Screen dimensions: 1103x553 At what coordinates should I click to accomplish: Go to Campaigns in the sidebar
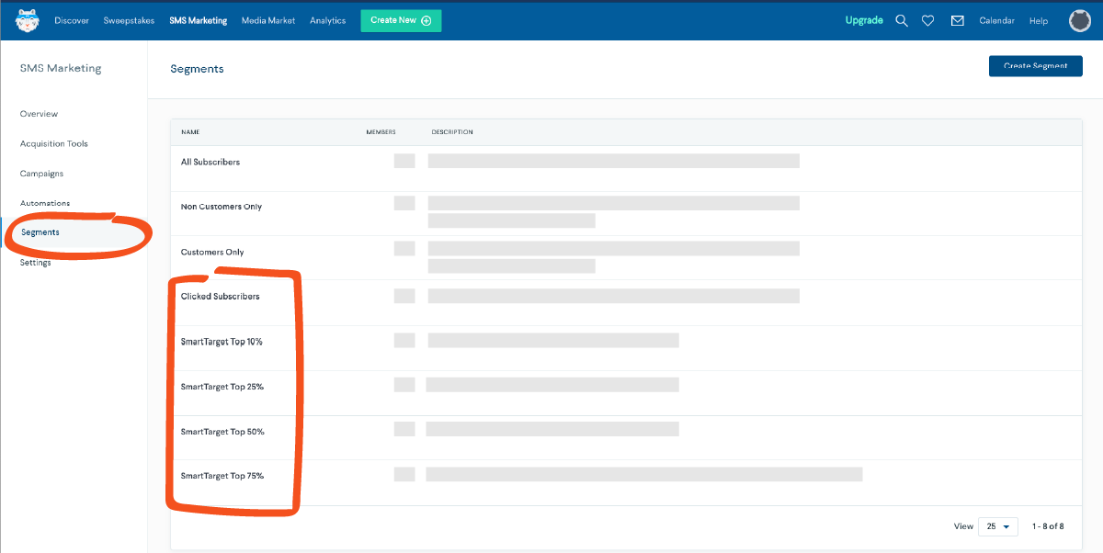[41, 174]
